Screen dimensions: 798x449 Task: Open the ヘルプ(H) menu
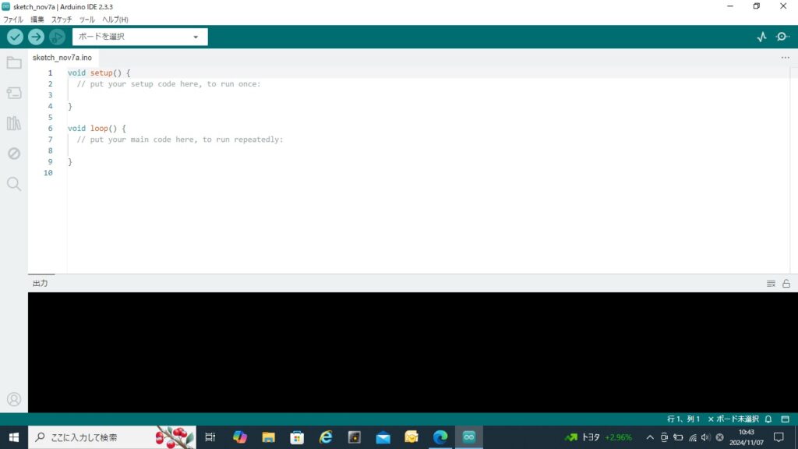[x=115, y=19]
